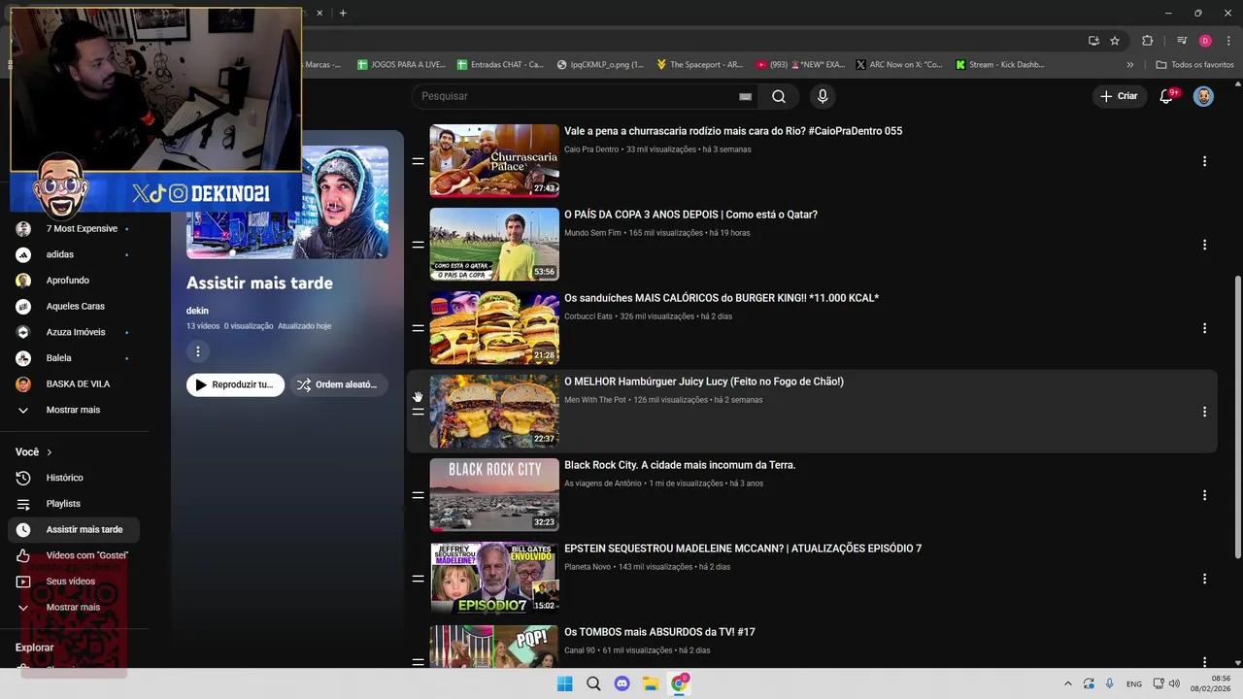Open the on-screen keyboard in search box

click(x=745, y=96)
